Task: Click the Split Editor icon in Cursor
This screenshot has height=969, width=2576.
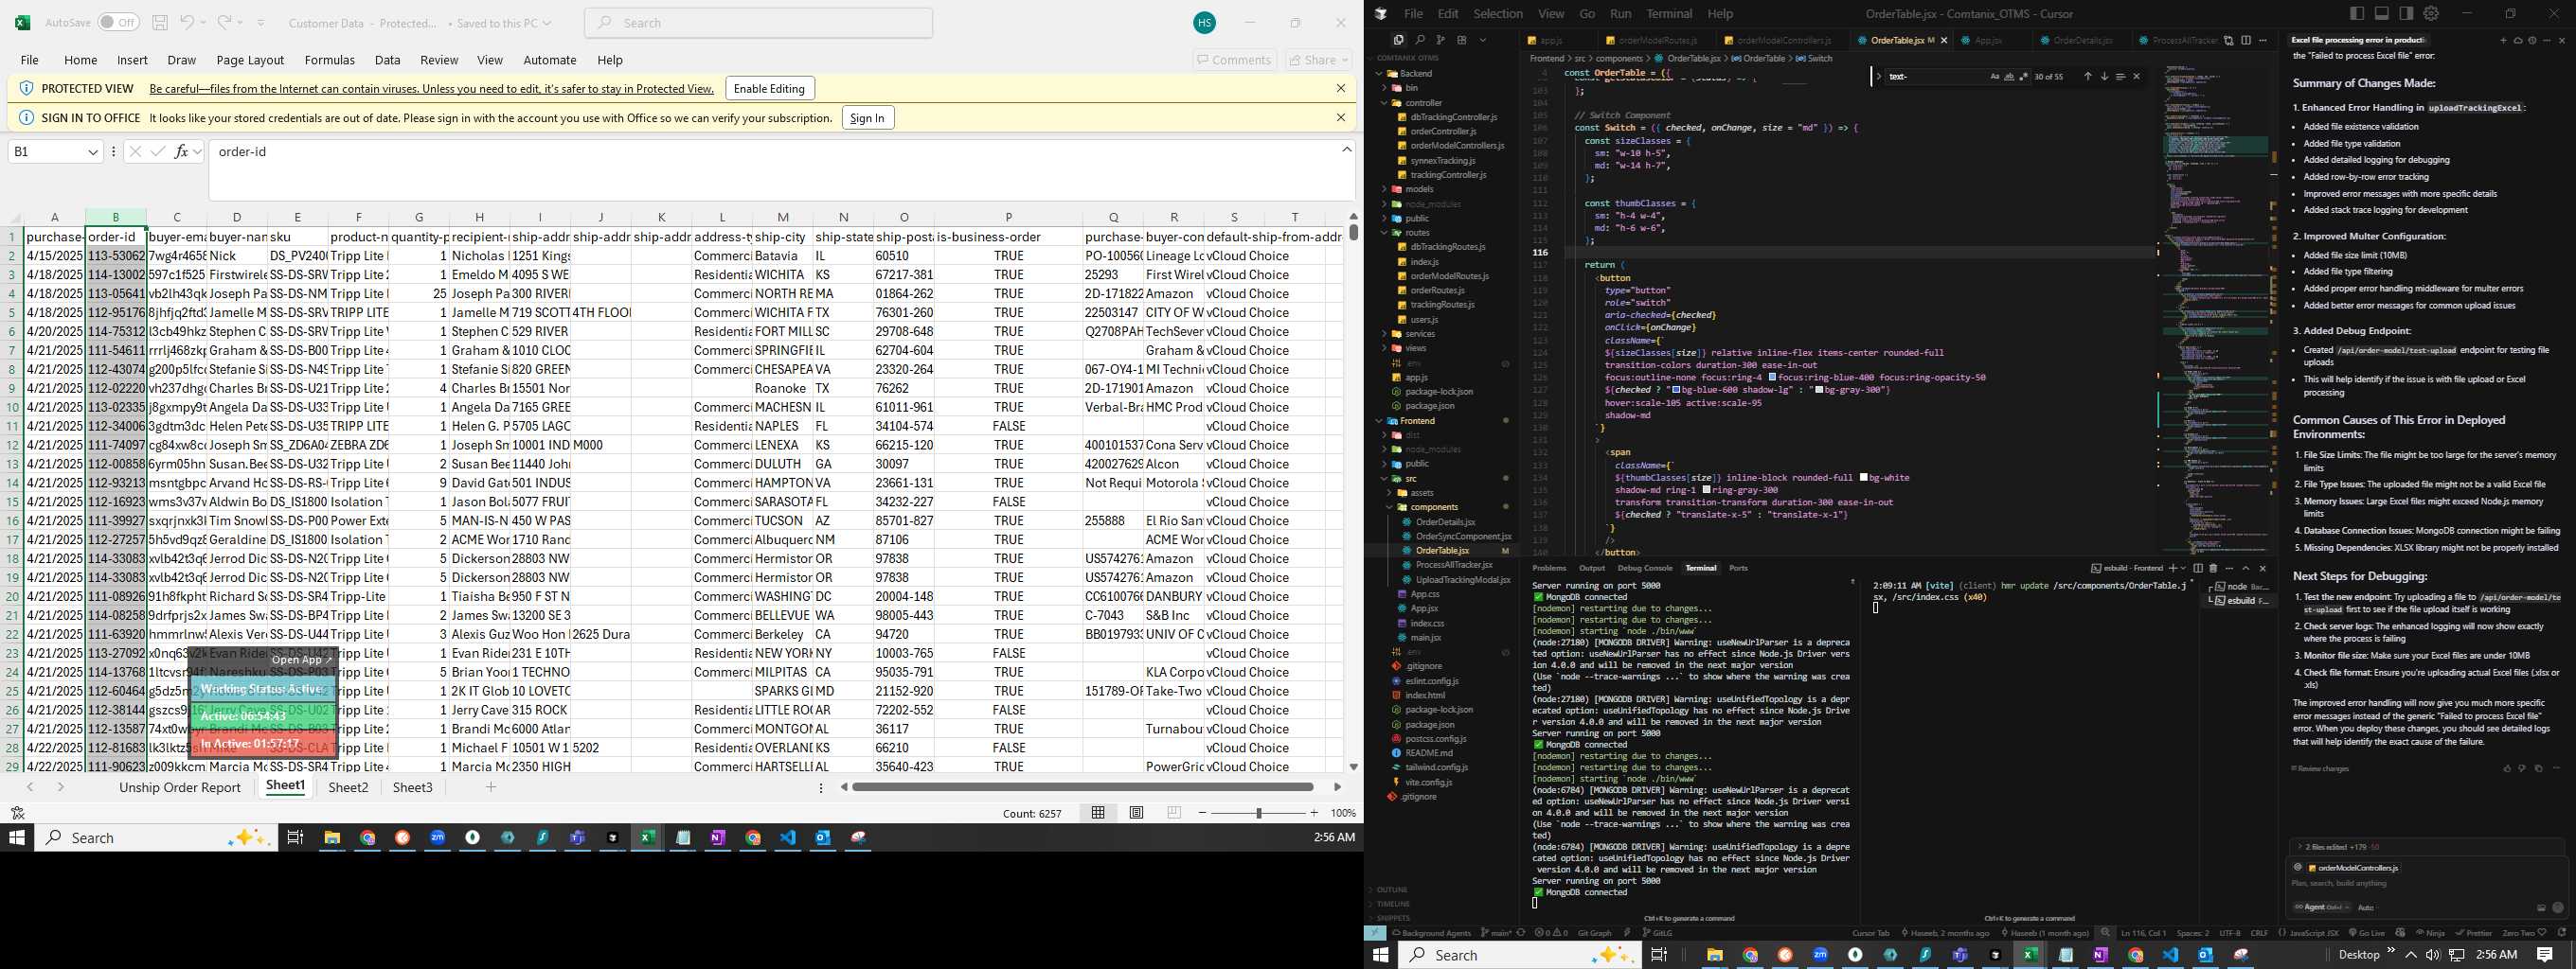Action: coord(2246,40)
